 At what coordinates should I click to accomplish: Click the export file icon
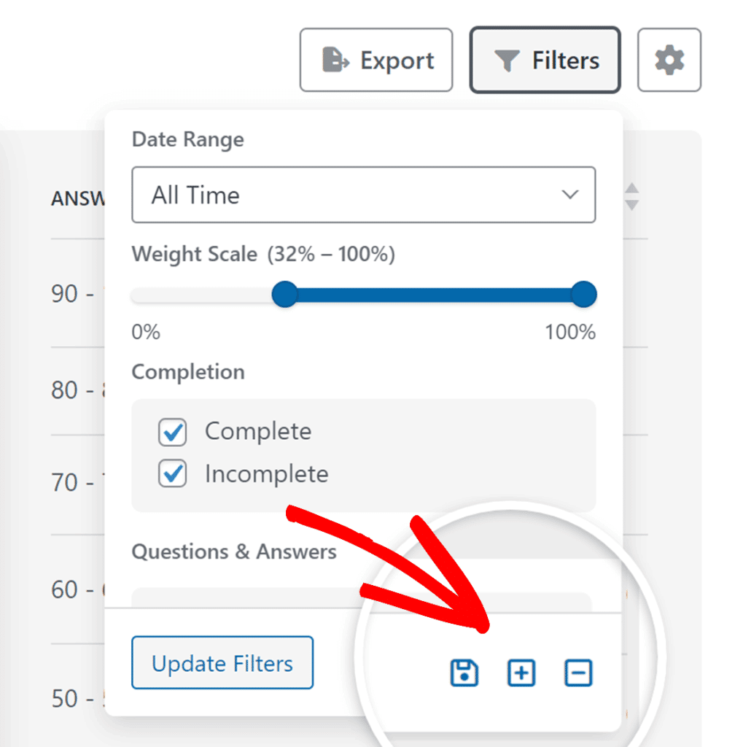(335, 61)
